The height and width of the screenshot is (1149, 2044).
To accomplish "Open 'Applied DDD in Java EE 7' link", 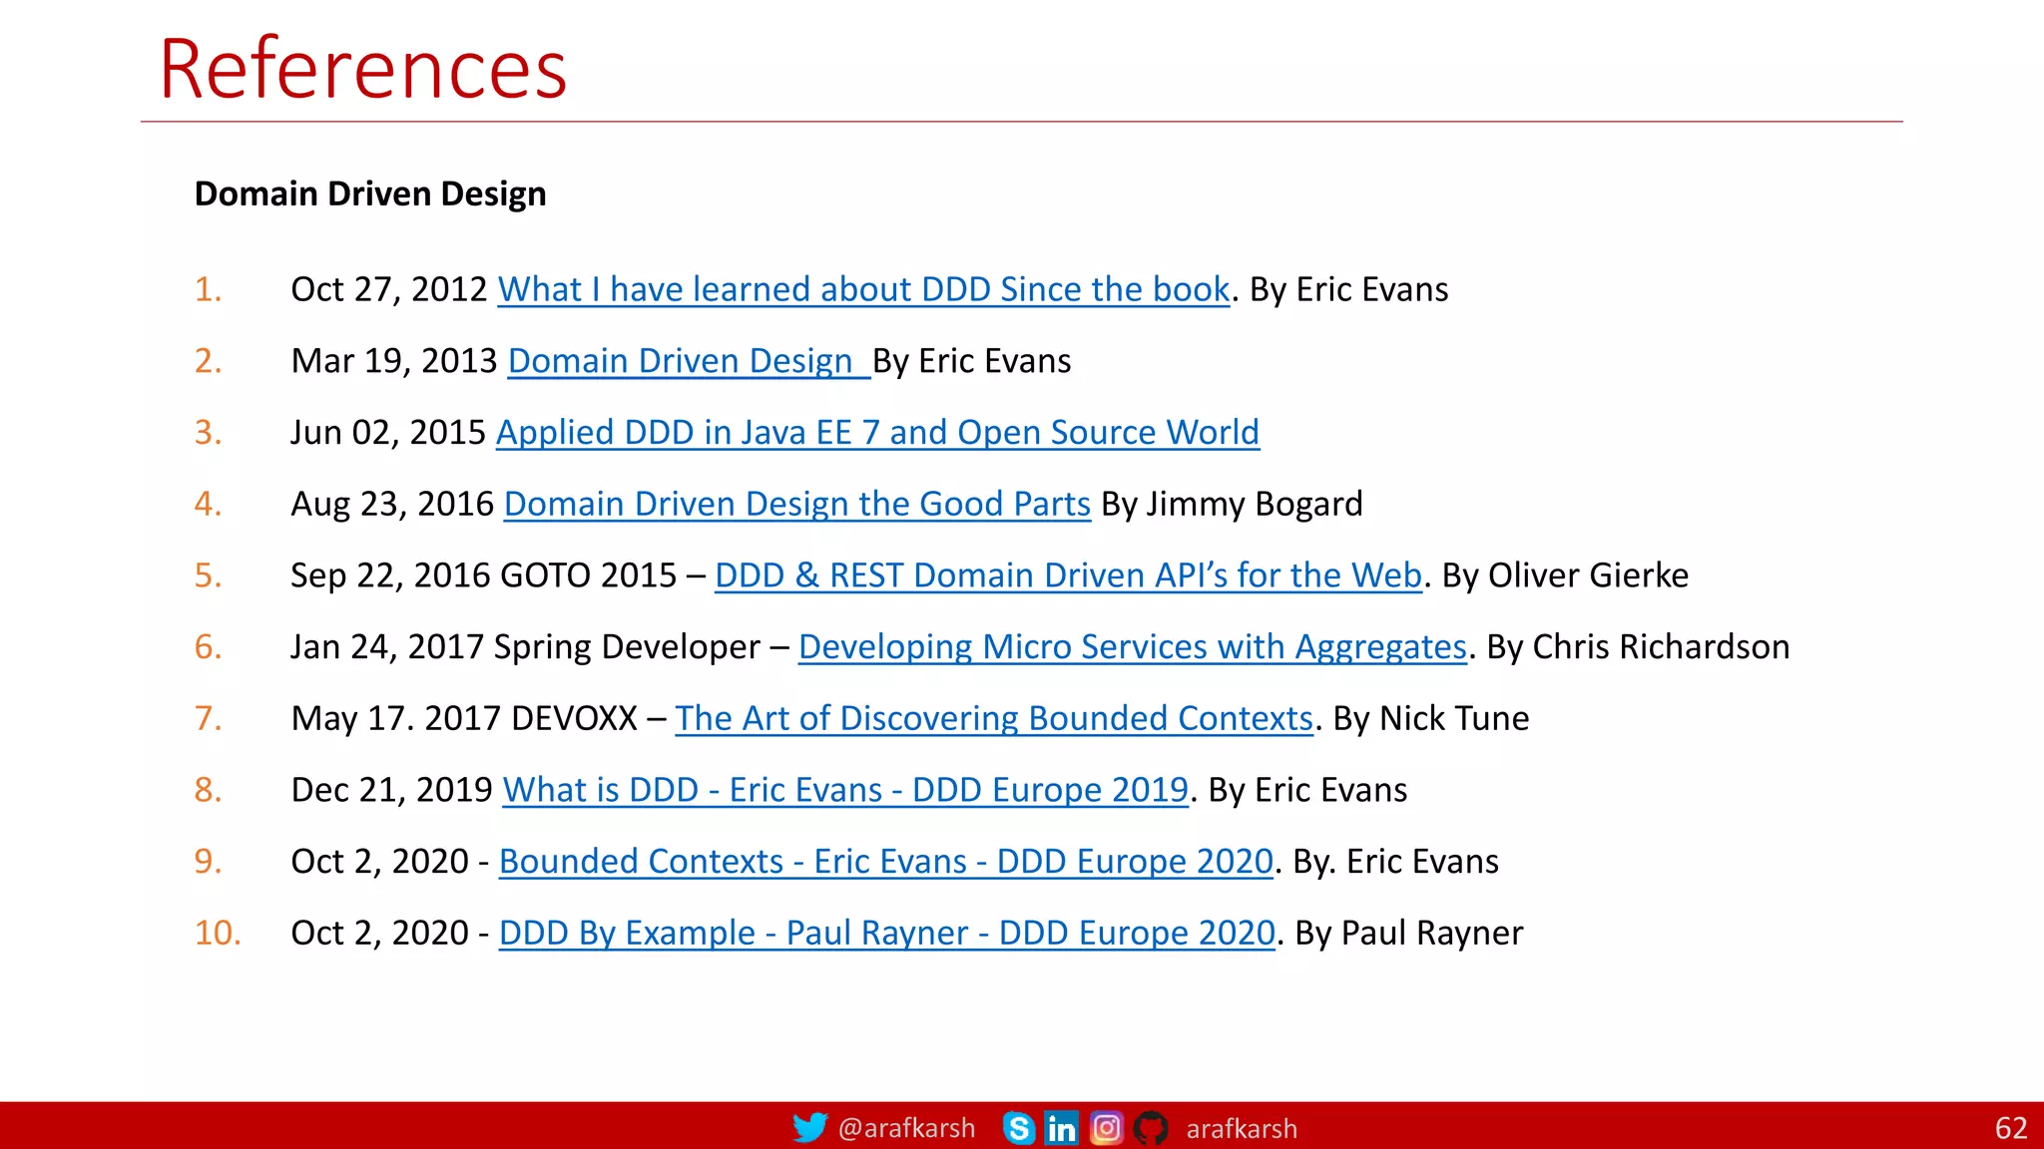I will pos(877,433).
